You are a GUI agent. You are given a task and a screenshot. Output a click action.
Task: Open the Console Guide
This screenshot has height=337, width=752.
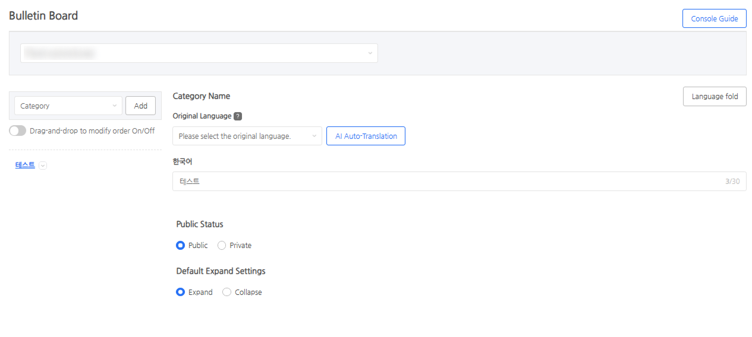pos(714,18)
